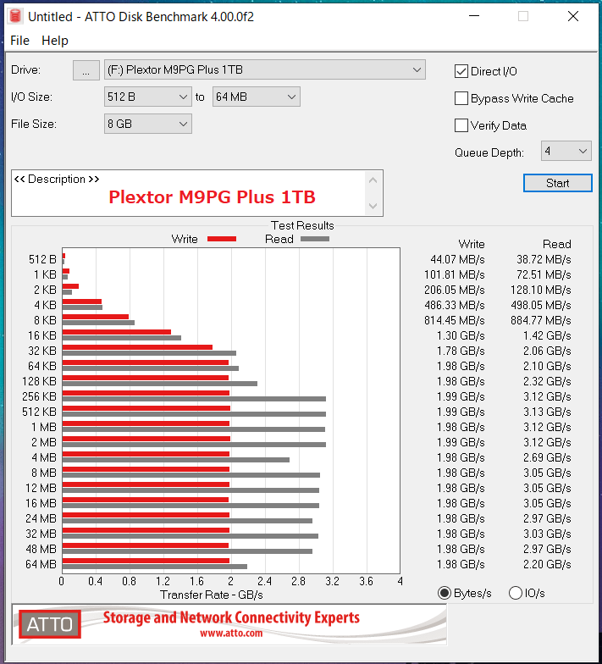Click the 498.05 MB/s read value

(540, 305)
